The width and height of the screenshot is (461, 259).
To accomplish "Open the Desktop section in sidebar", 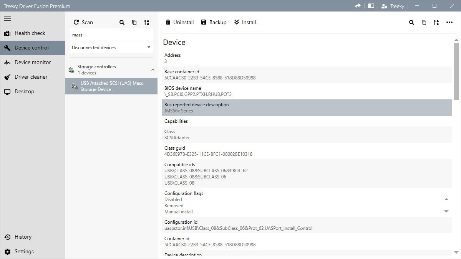I will tap(23, 91).
